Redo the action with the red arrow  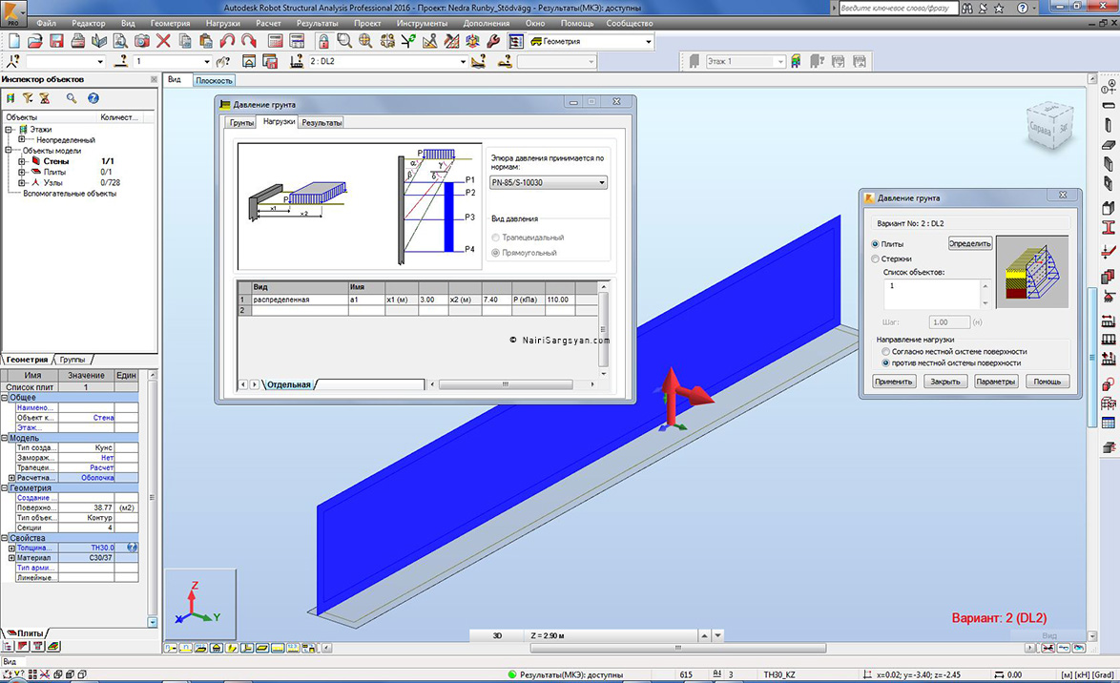click(248, 41)
